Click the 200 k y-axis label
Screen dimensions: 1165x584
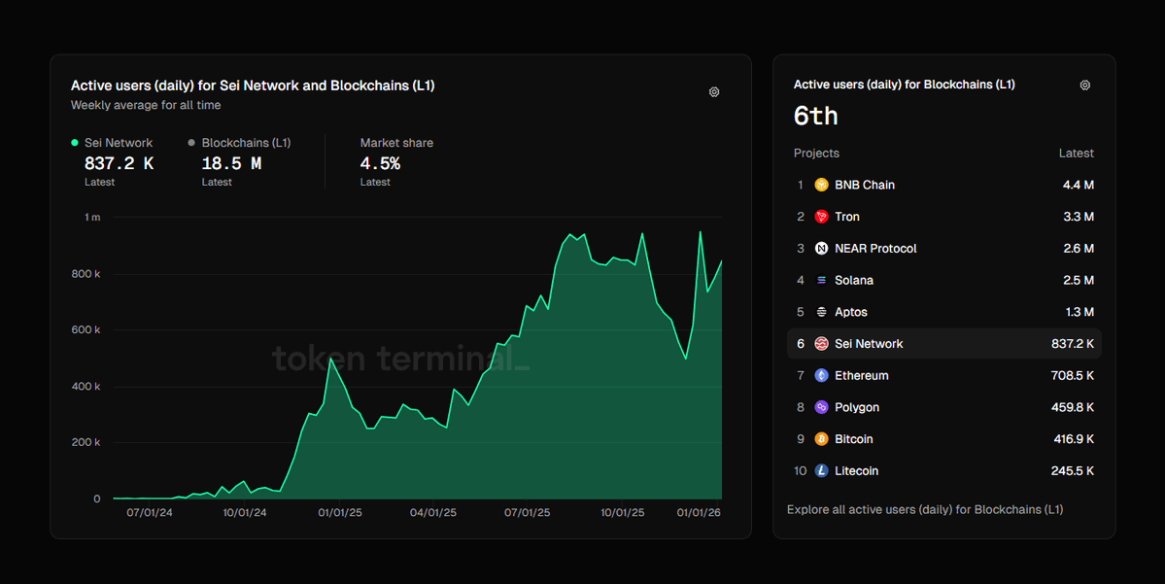click(86, 442)
